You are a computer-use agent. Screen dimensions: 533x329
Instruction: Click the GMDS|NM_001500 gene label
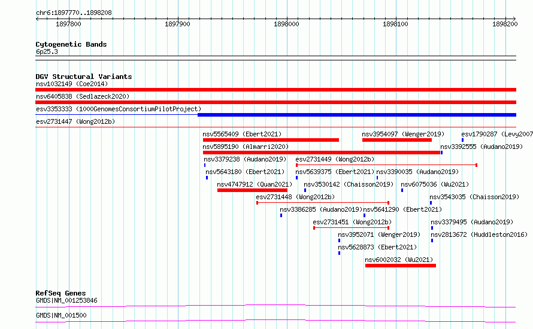[x=61, y=315]
